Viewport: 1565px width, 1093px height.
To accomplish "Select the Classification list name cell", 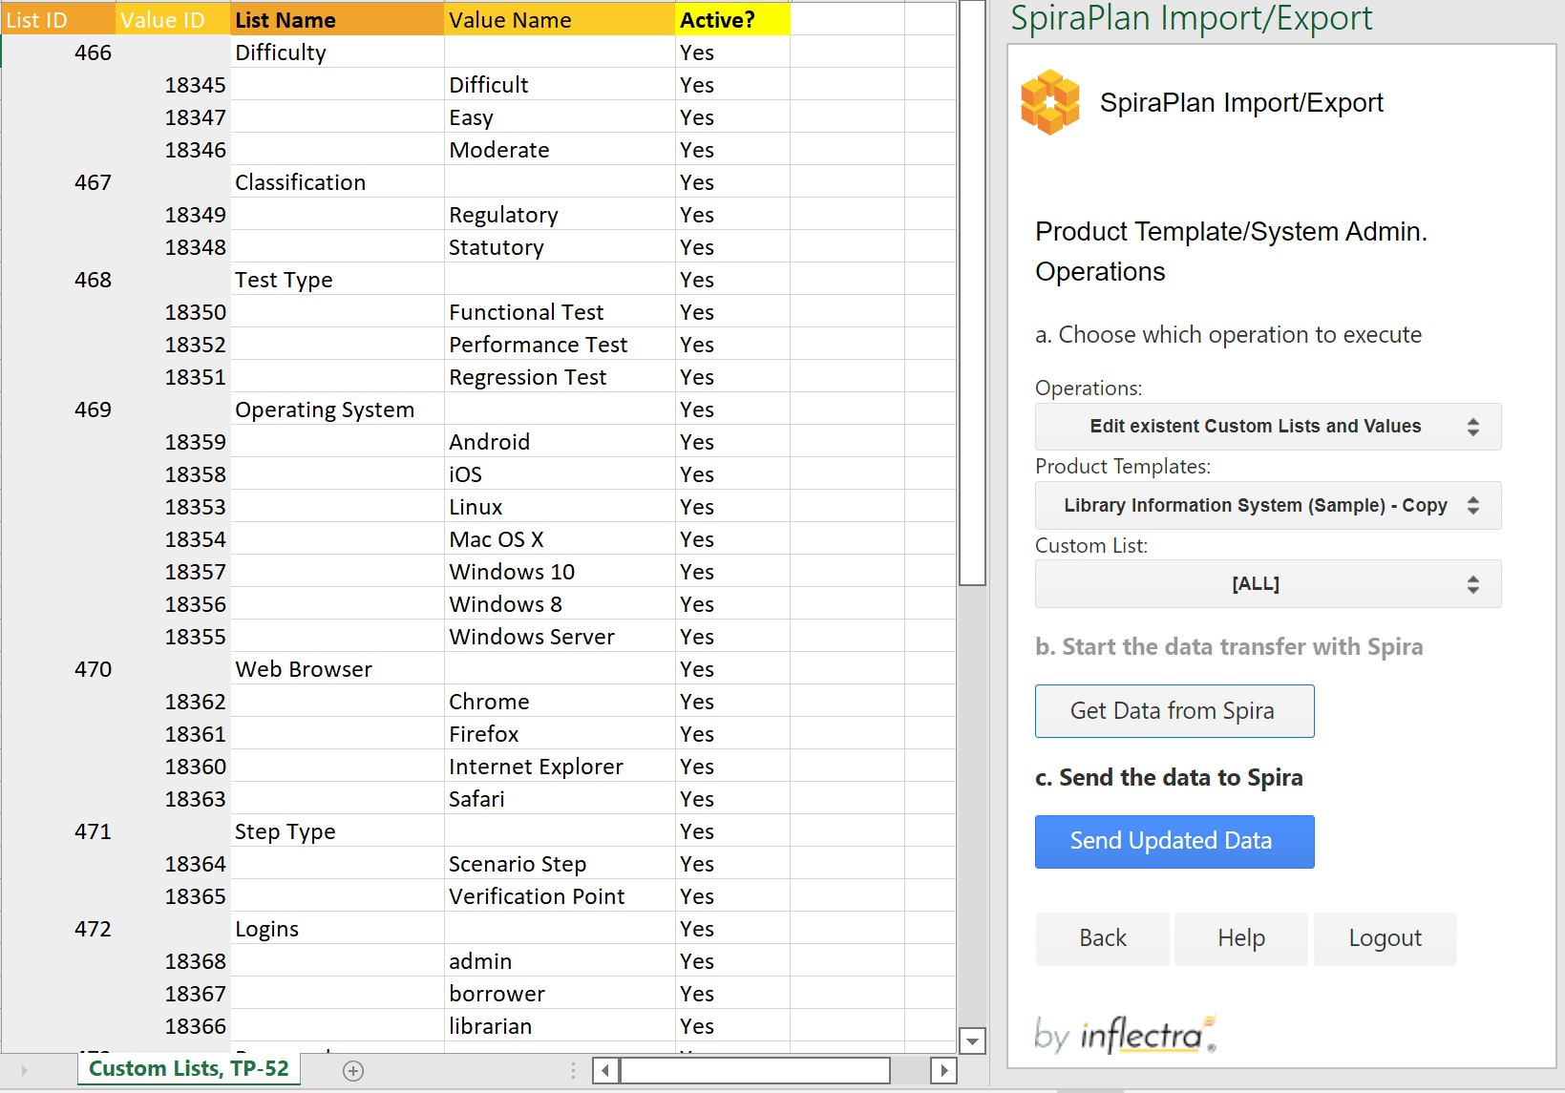I will click(x=338, y=182).
